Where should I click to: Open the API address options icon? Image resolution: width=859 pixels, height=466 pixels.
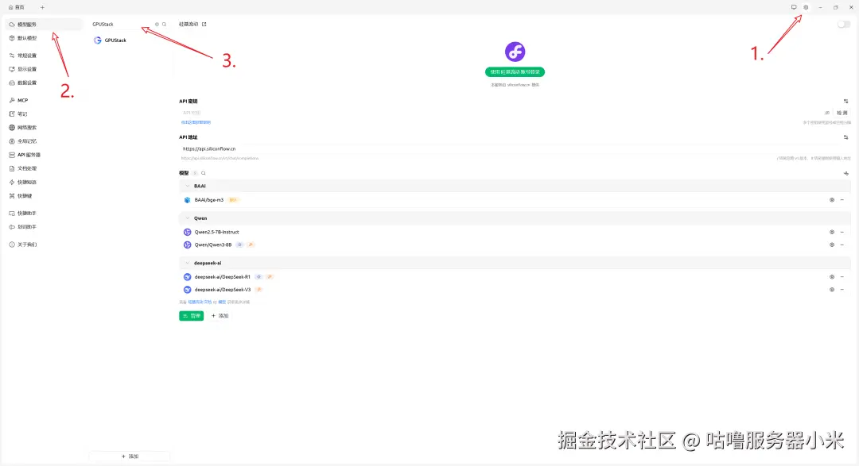845,137
